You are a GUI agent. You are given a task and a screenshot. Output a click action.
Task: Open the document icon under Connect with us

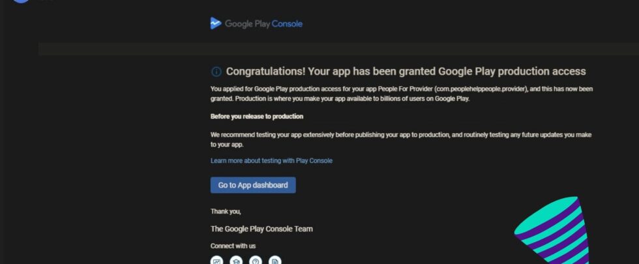pyautogui.click(x=275, y=260)
